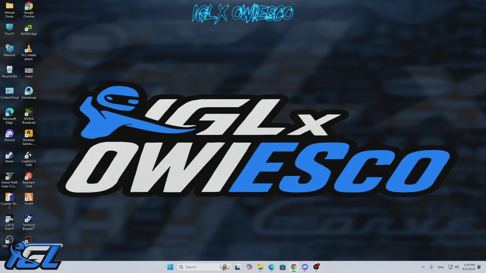Open FiveM desktop shortcut
486x273 pixels.
click(28, 199)
